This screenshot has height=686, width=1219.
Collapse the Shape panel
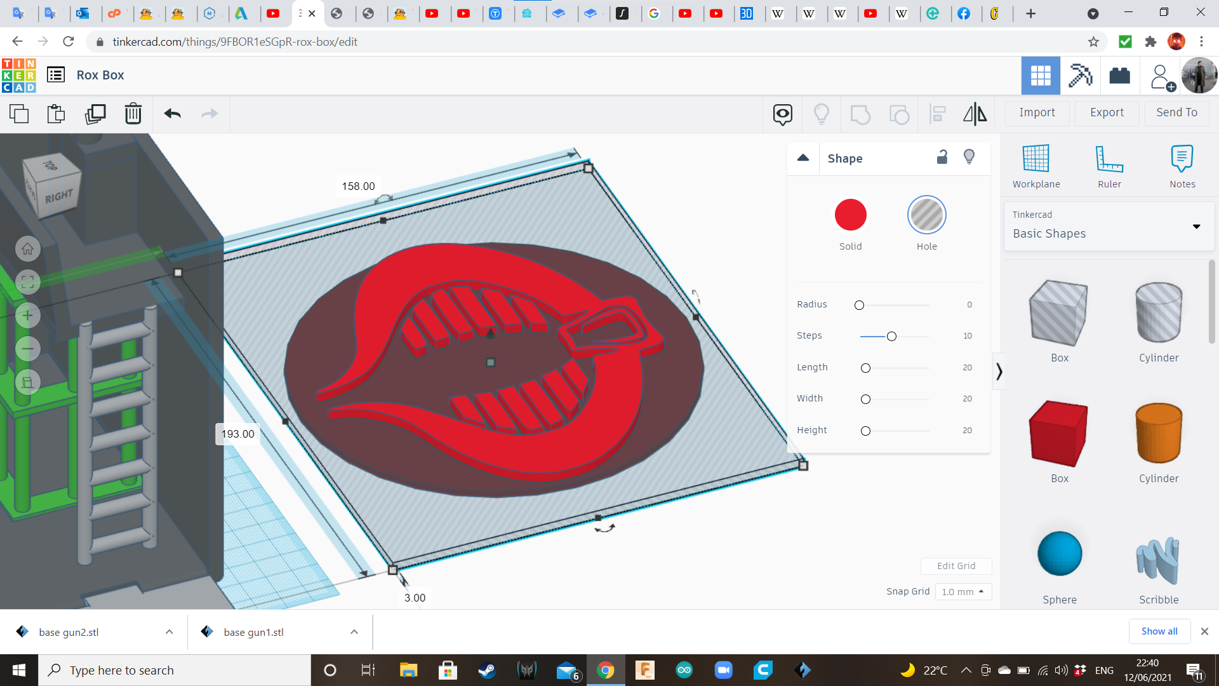(x=803, y=158)
